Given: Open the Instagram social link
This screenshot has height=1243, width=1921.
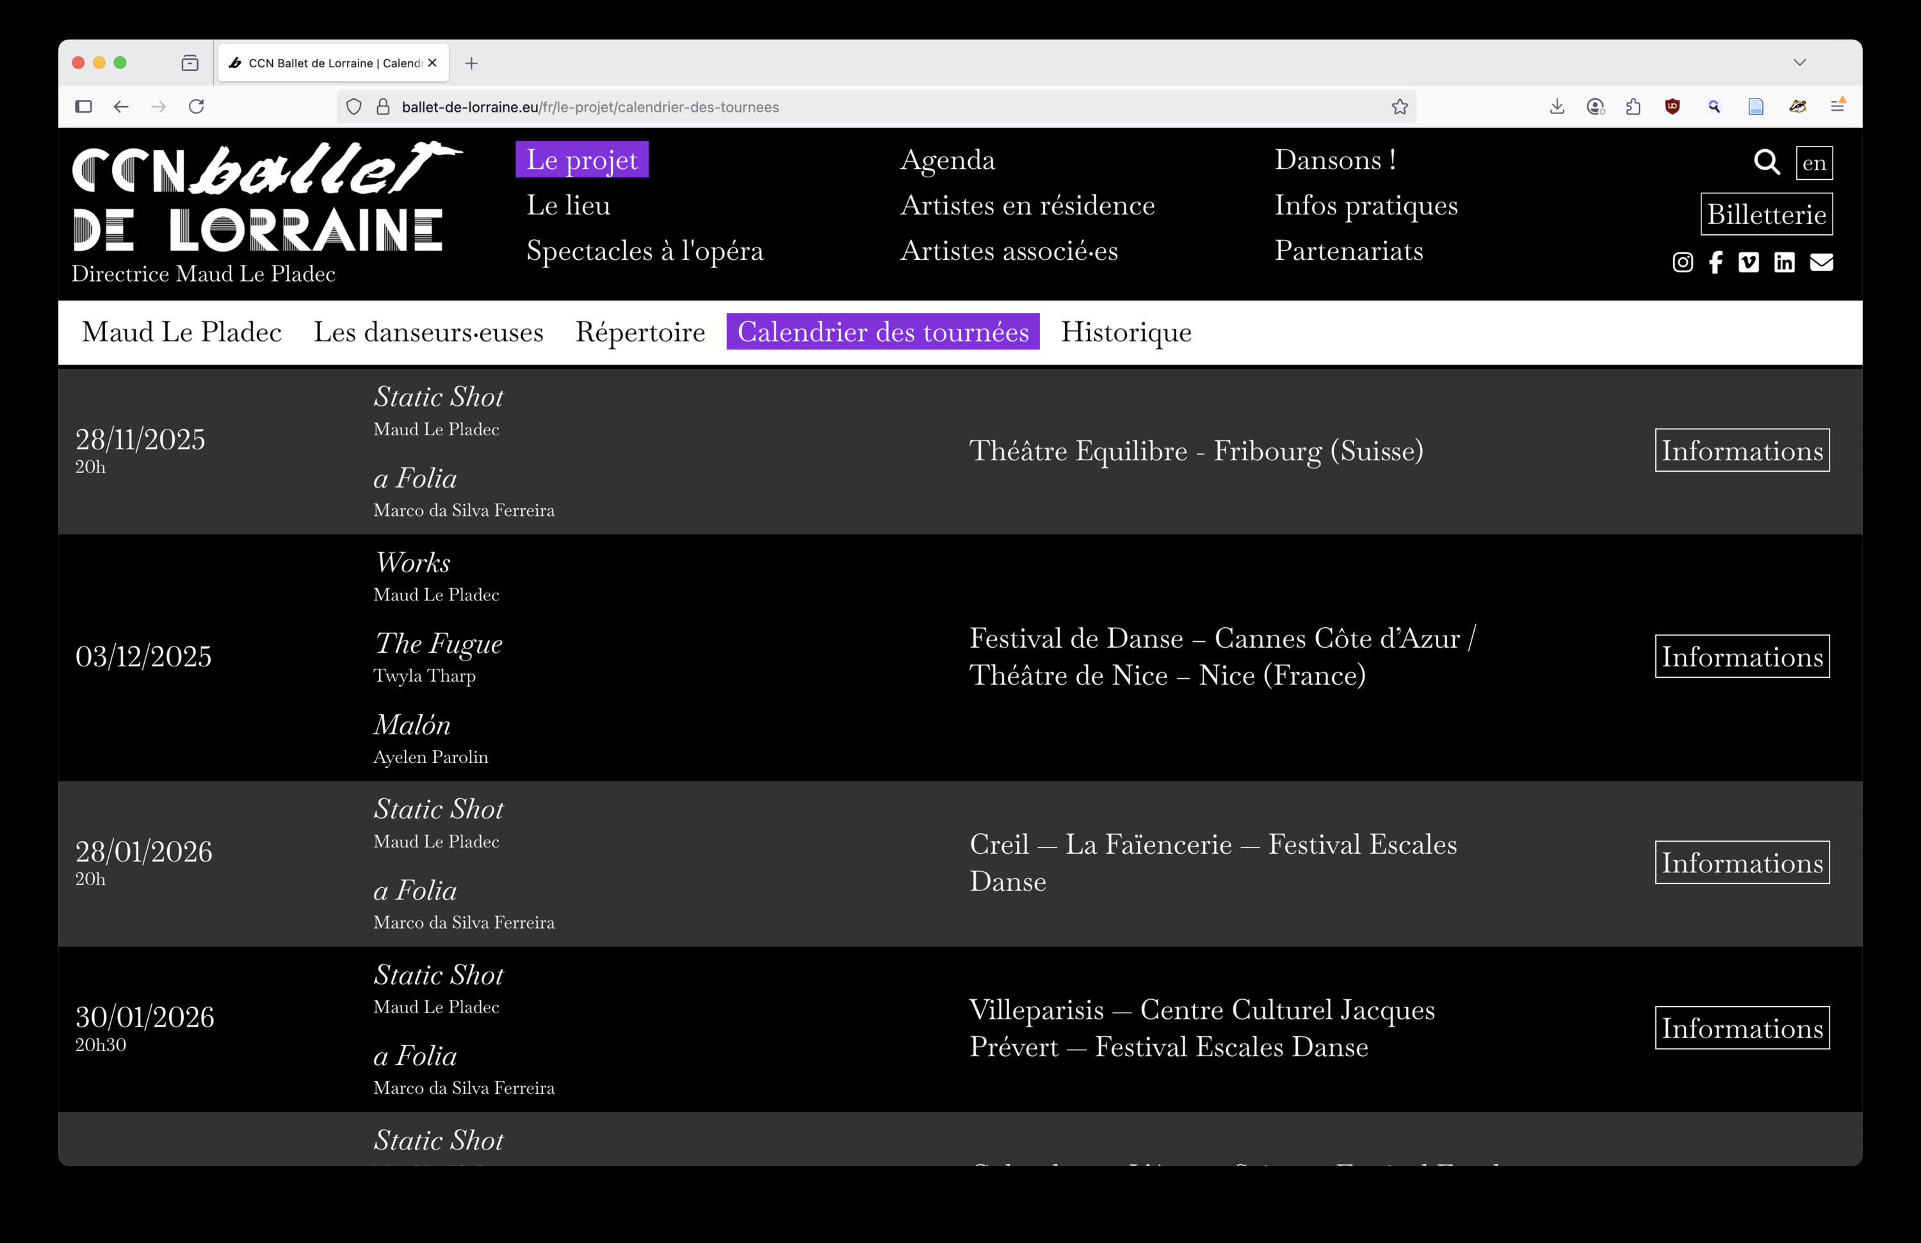Looking at the screenshot, I should click(1682, 262).
